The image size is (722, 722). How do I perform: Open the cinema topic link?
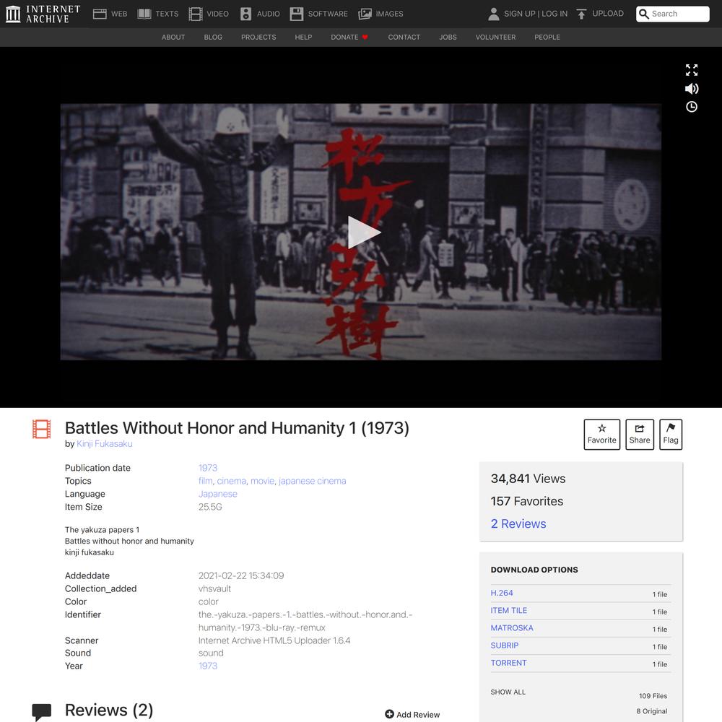coord(232,481)
